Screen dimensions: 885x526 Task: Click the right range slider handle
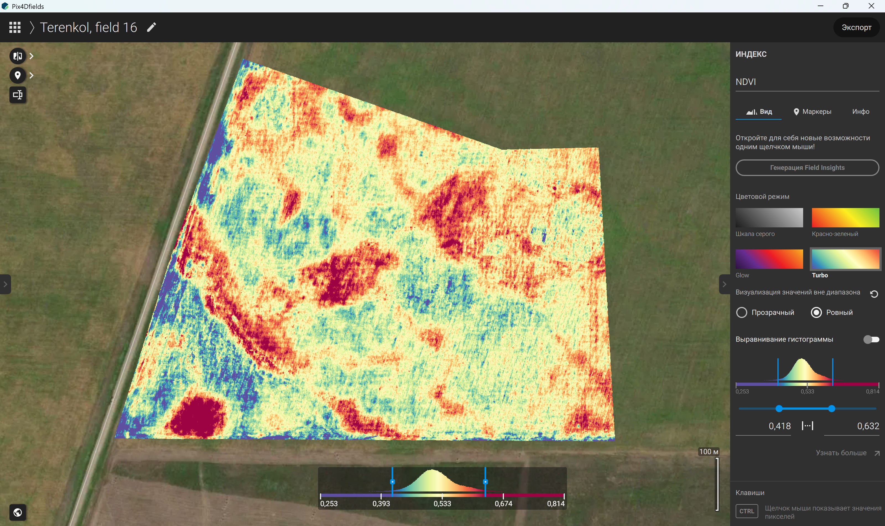(x=832, y=409)
